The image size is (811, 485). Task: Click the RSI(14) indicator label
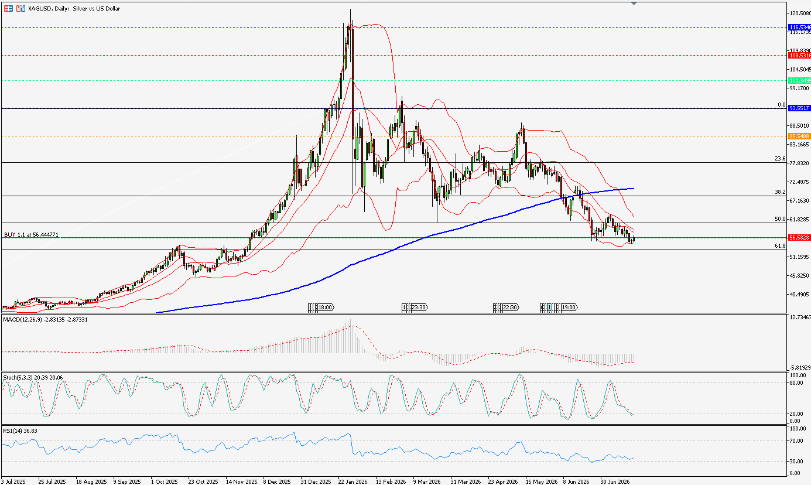click(21, 431)
